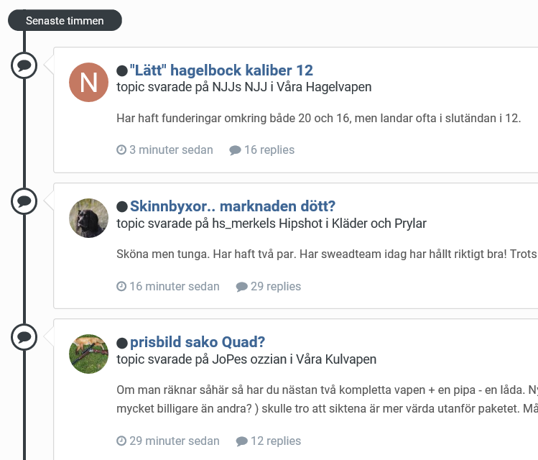Open the prisbild sako Quad? topic
The image size is (538, 460).
point(198,342)
